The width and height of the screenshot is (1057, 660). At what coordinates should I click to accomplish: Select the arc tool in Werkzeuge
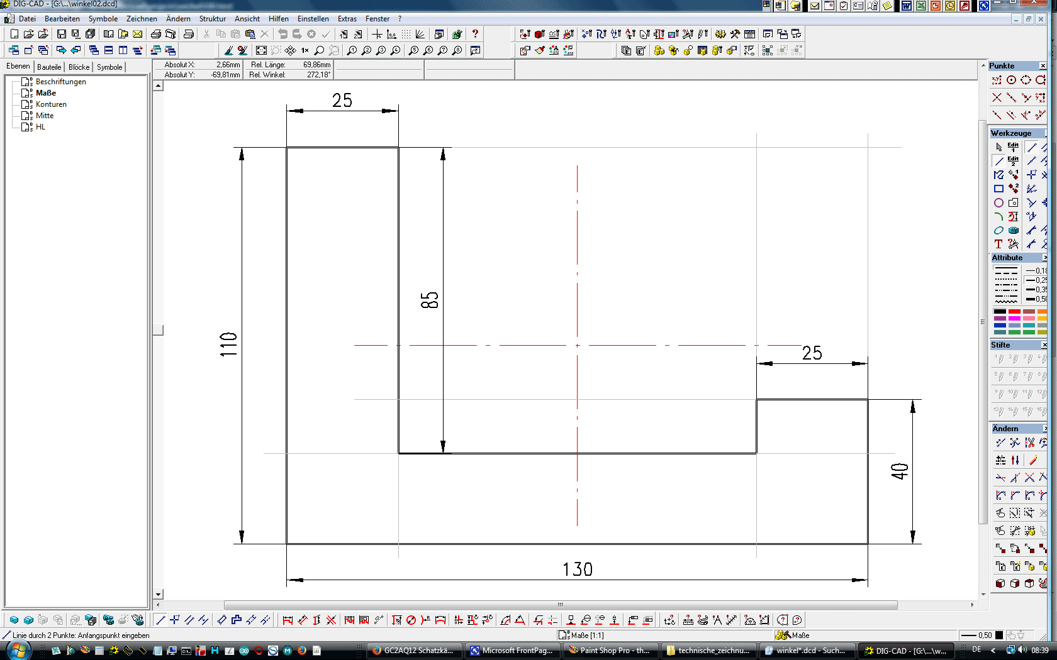click(998, 216)
